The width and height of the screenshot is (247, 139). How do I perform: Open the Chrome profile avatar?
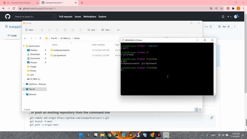click(239, 8)
